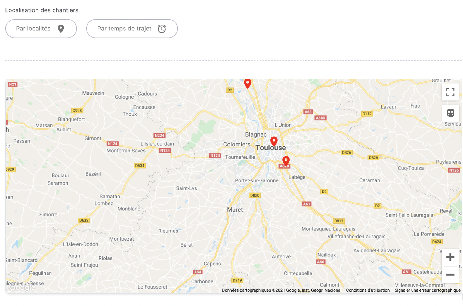Click the 'Revel' map label
Screen dimensions: 463x306
point(446,211)
